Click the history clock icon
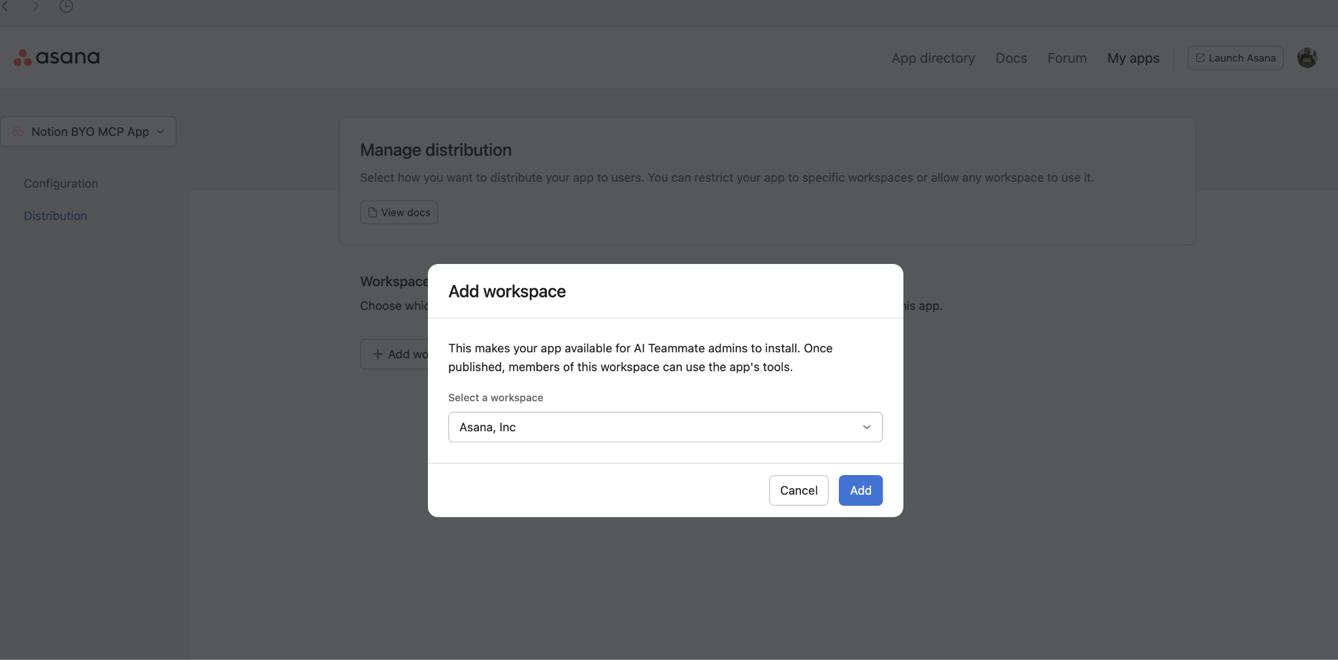Screen dimensions: 1338x660 (x=66, y=7)
